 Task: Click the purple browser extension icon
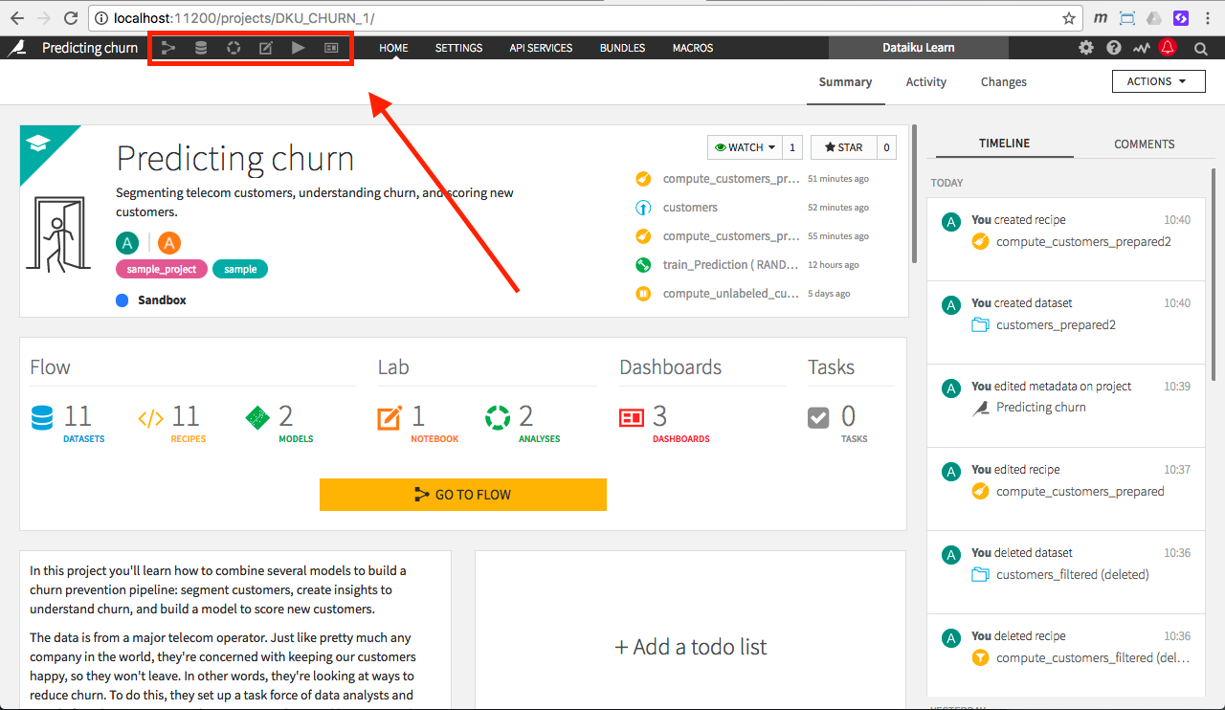1181,17
